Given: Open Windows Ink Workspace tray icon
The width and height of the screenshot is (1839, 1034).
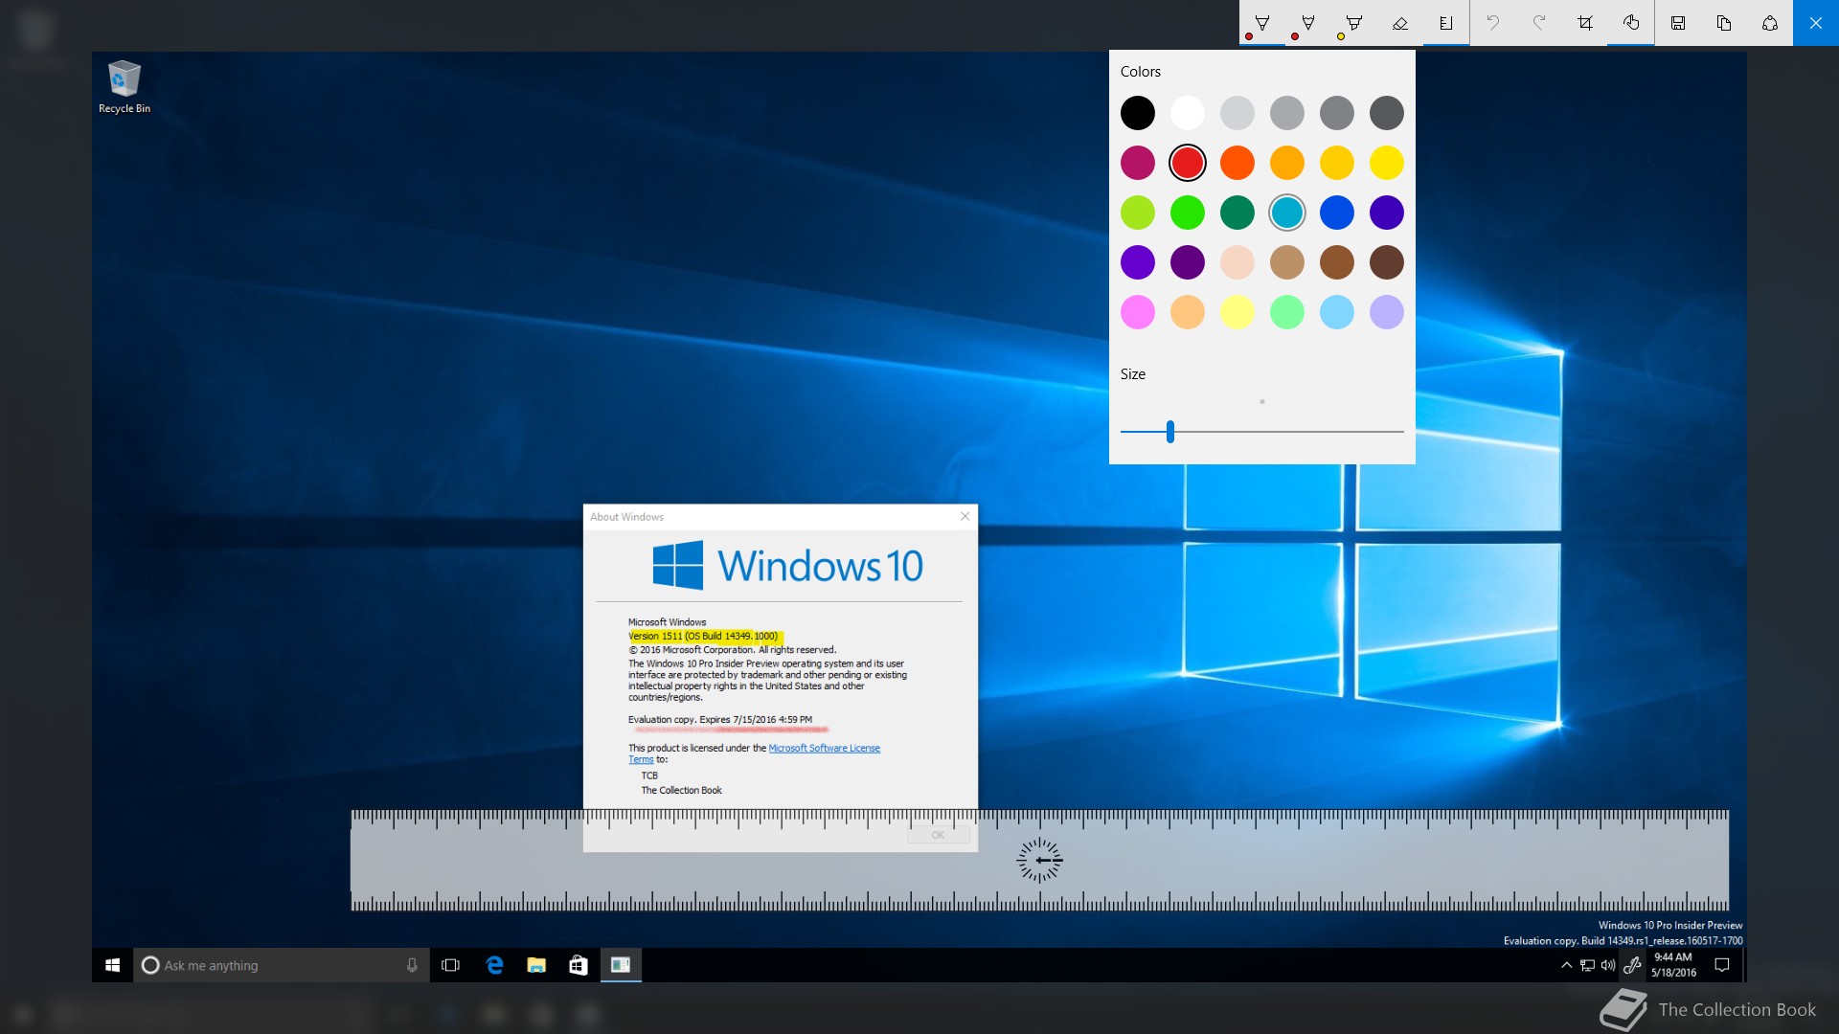Looking at the screenshot, I should pos(1633,965).
